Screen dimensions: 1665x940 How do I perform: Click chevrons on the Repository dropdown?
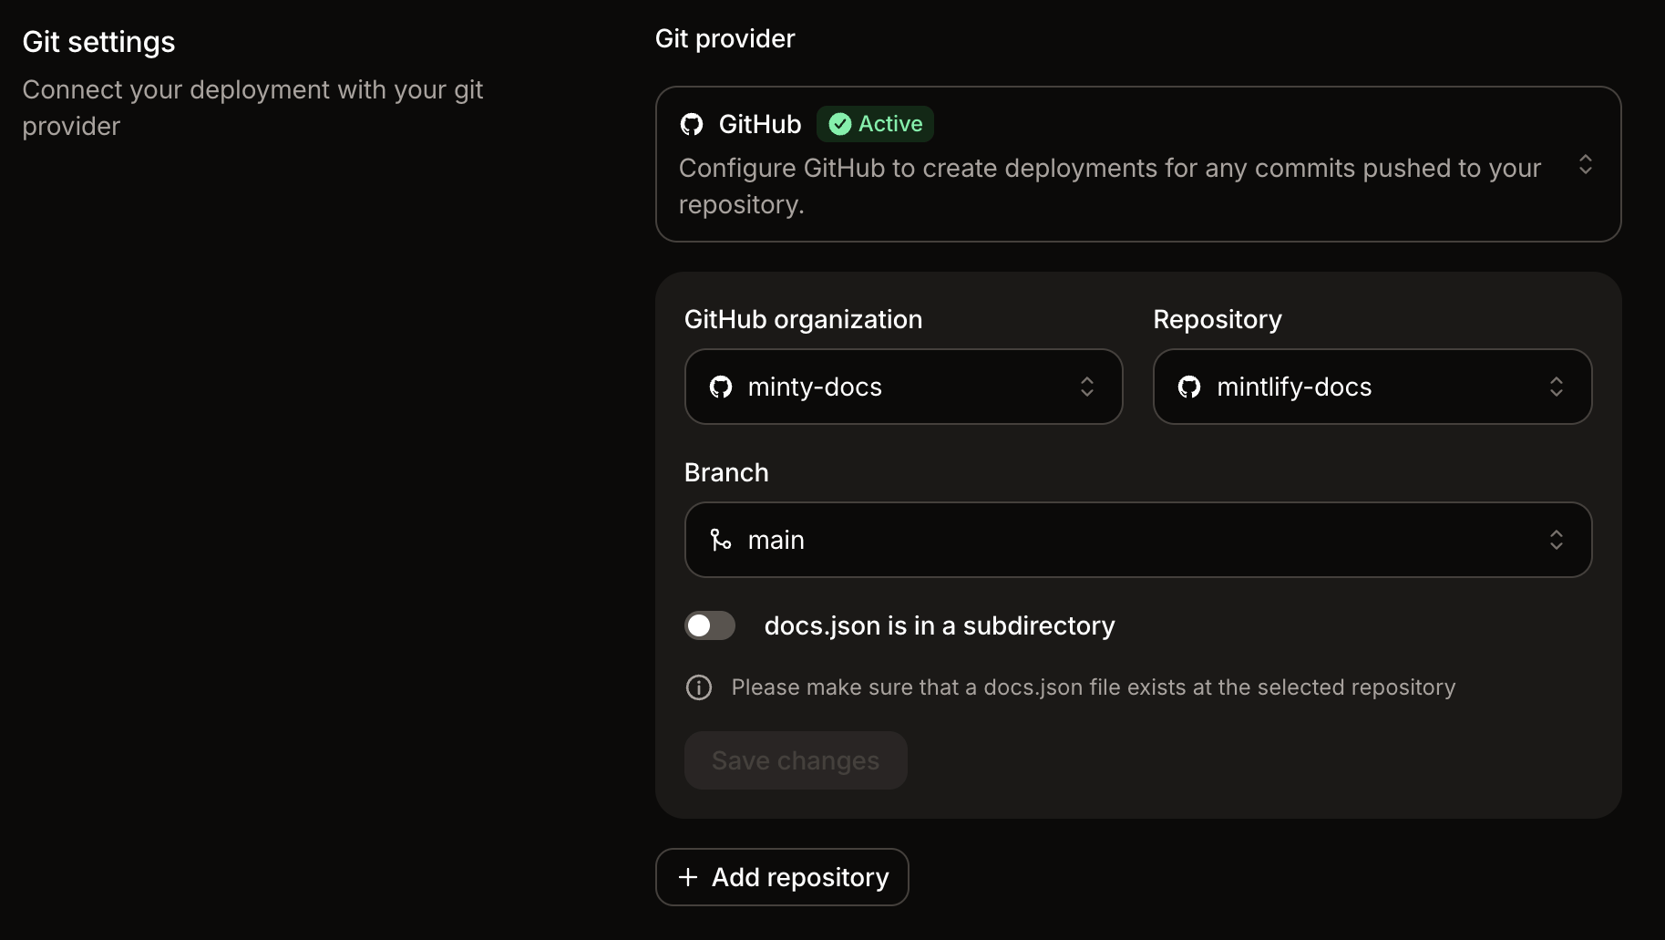tap(1557, 387)
